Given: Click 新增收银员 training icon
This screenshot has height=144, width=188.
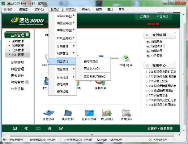Looking at the screenshot, I should 148,46.
